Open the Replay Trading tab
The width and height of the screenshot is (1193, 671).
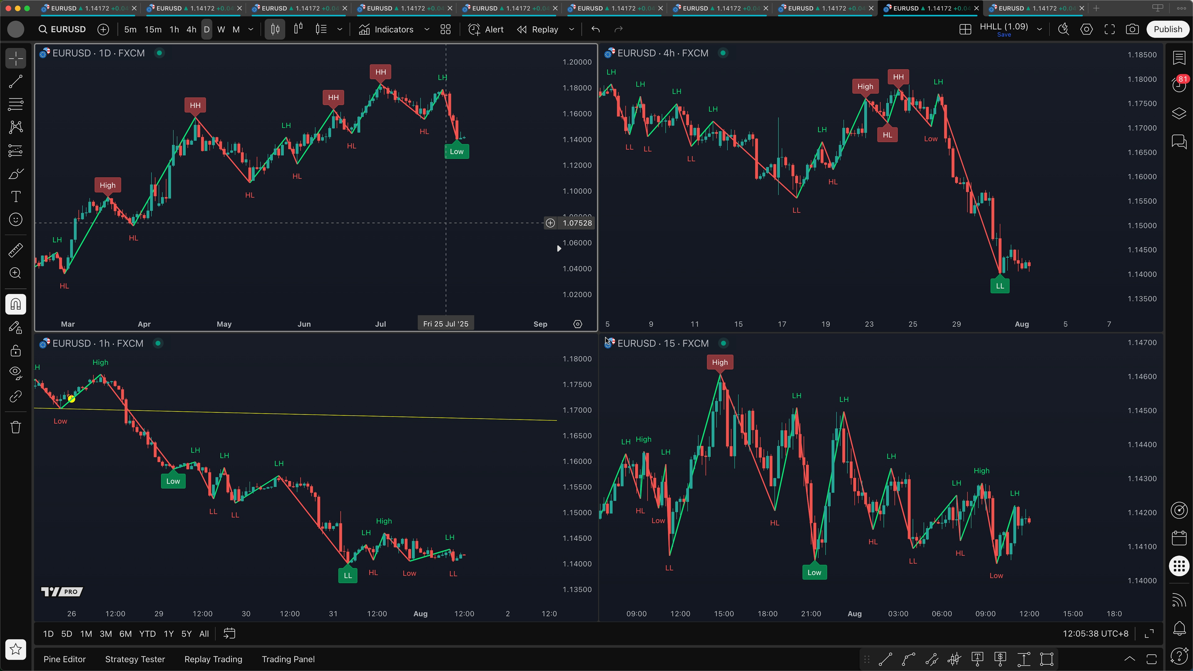click(x=213, y=659)
